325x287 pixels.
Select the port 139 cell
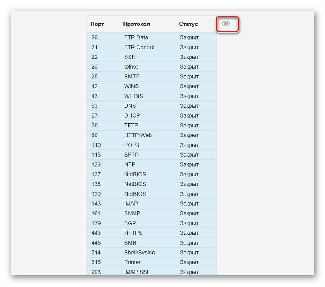[96, 194]
